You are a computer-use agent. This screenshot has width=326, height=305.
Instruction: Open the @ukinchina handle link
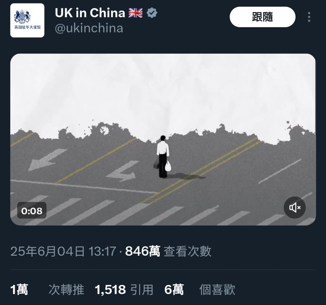(89, 28)
